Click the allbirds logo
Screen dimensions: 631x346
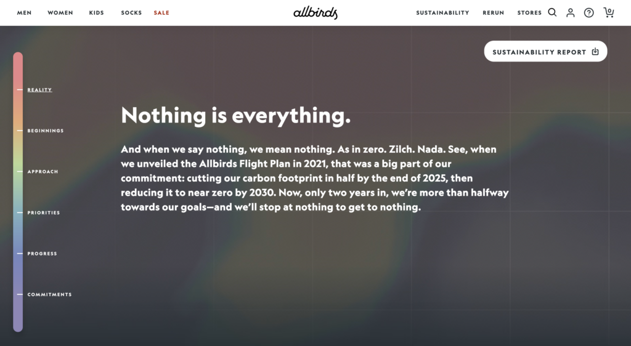pos(315,12)
